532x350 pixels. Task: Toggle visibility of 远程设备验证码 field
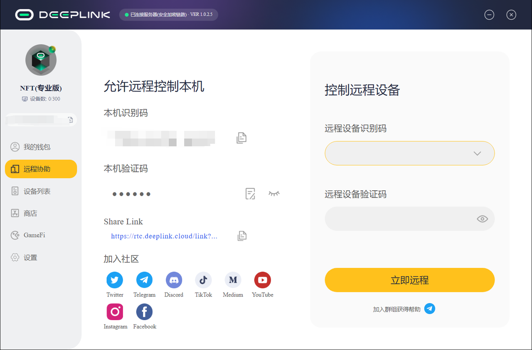tap(482, 219)
